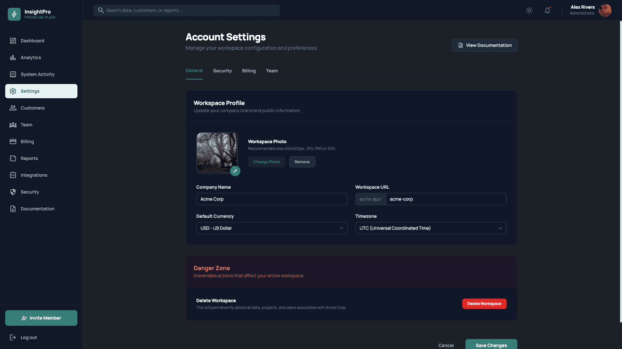Select the Analytics bar-chart icon in sidebar
Image resolution: width=622 pixels, height=349 pixels.
[12, 57]
